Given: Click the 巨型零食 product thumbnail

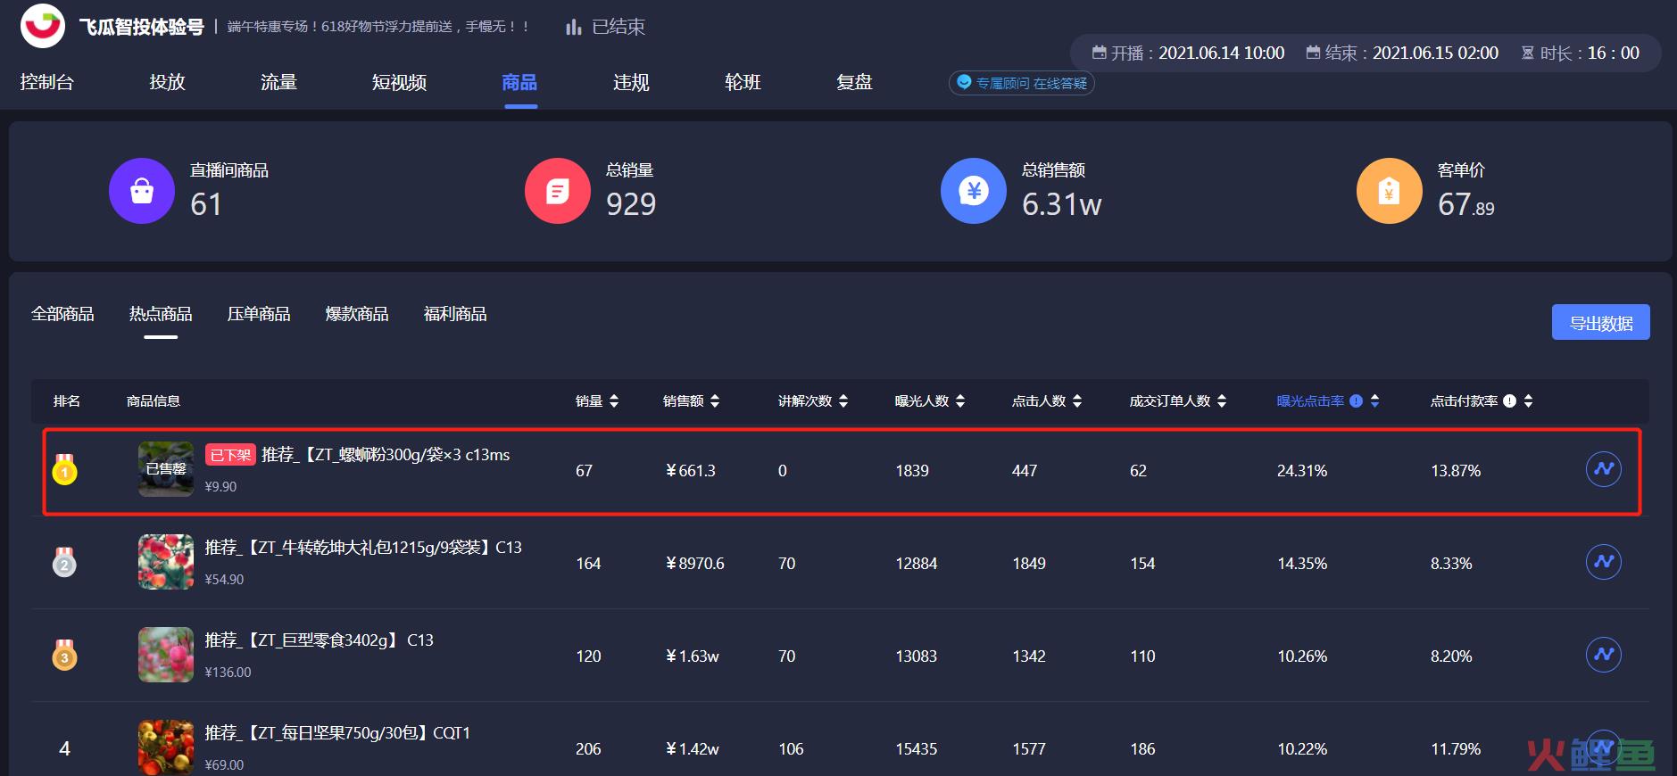Looking at the screenshot, I should pos(166,655).
